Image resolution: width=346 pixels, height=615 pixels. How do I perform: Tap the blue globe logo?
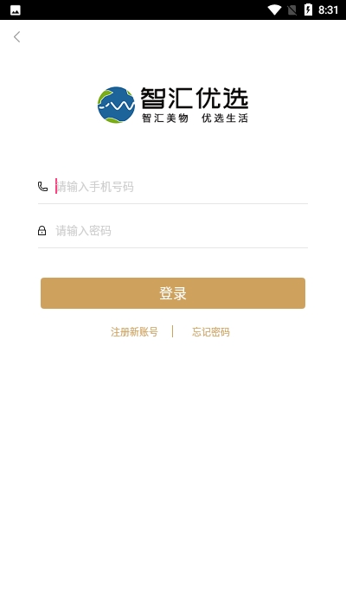116,106
